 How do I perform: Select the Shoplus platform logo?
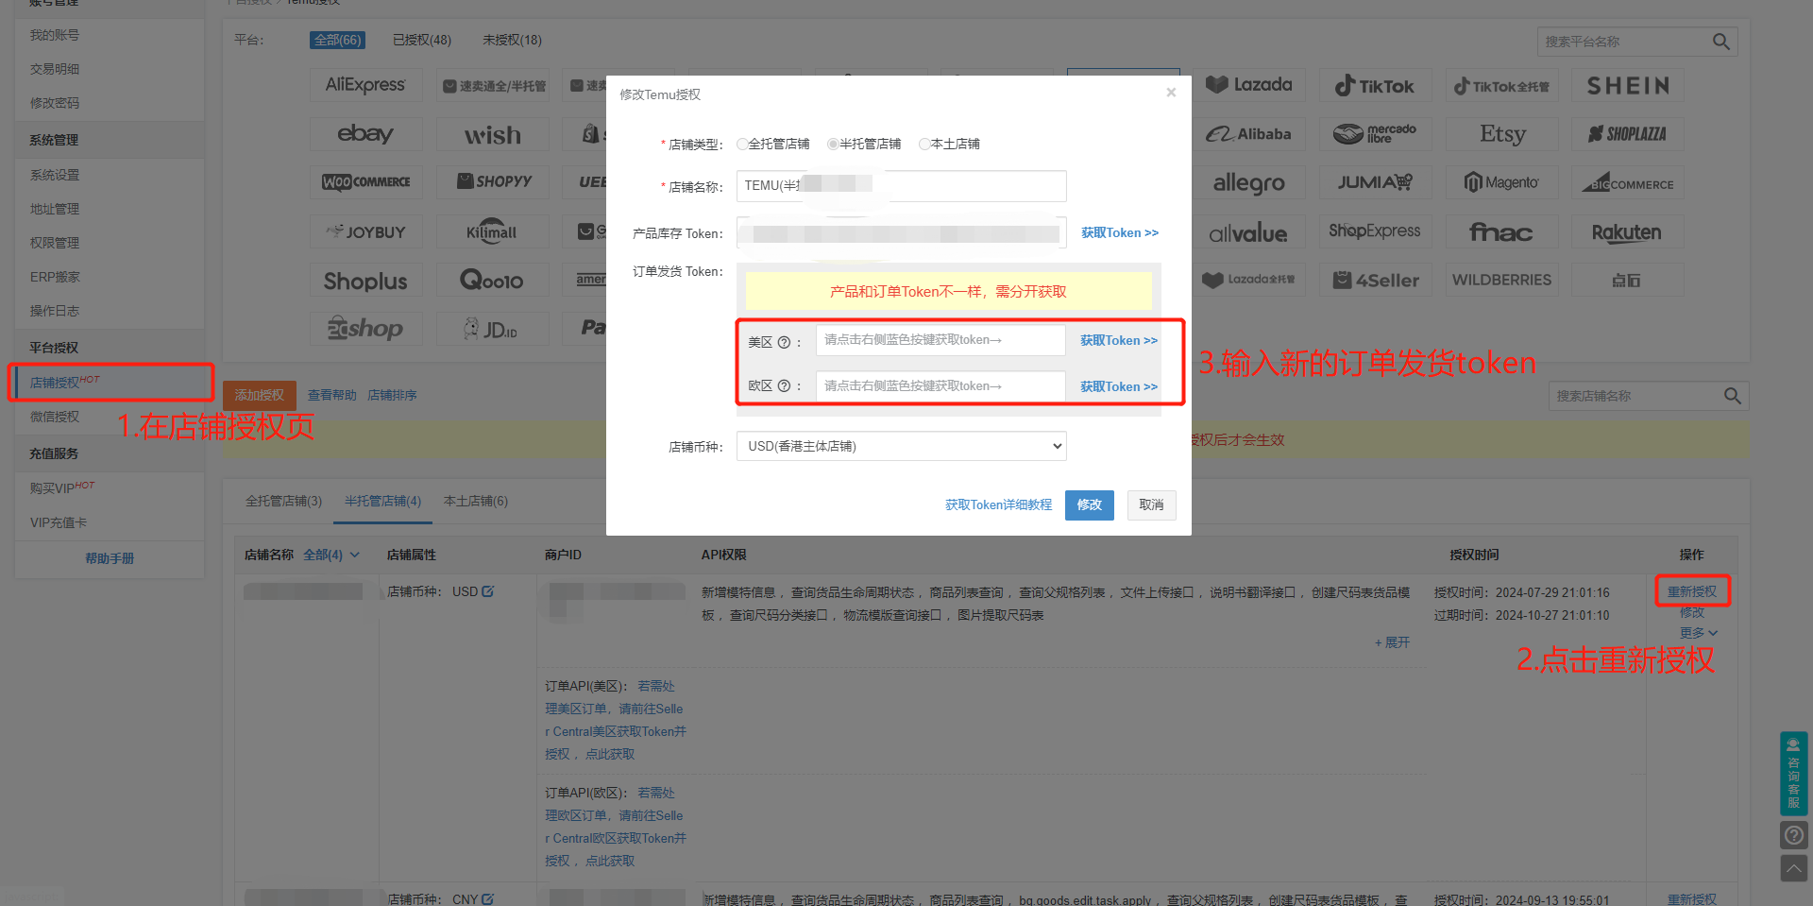[365, 281]
